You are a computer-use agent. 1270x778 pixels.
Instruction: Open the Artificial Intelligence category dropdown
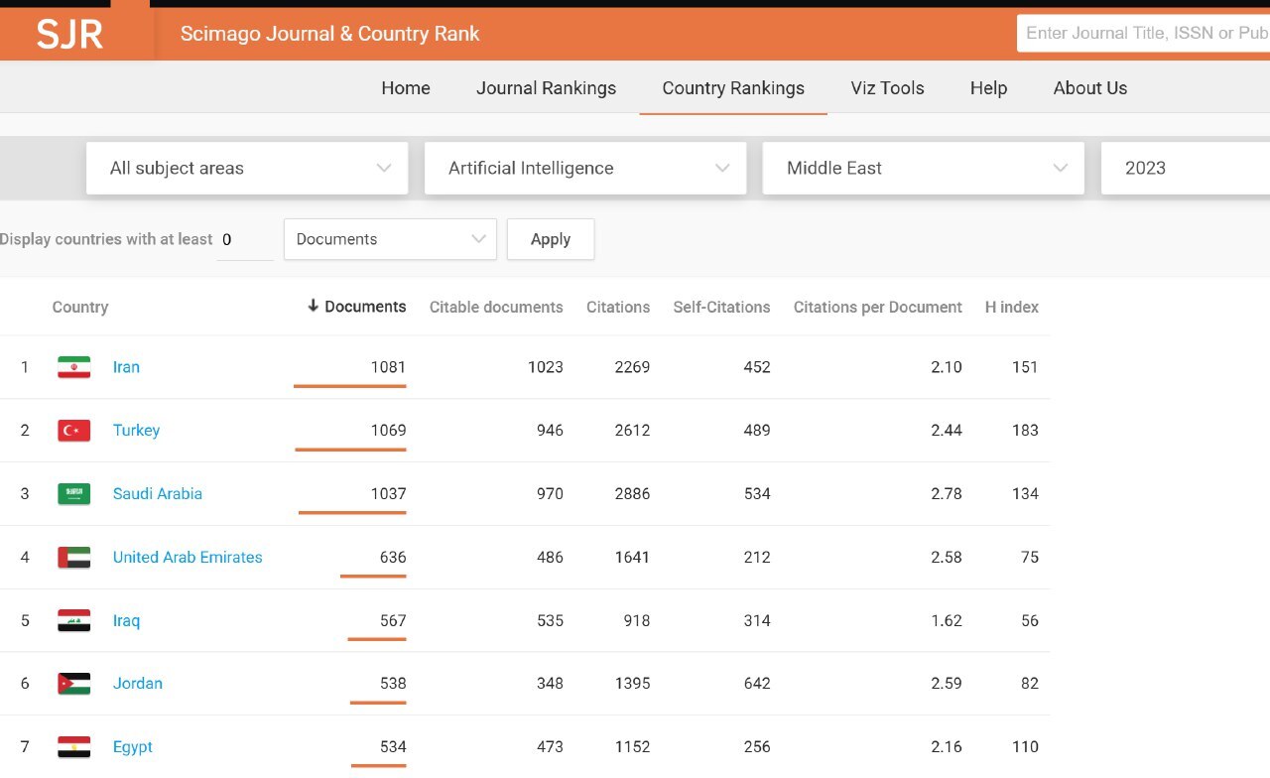pos(585,169)
